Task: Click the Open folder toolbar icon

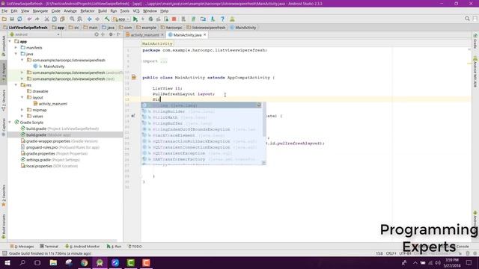Action: pyautogui.click(x=4, y=19)
